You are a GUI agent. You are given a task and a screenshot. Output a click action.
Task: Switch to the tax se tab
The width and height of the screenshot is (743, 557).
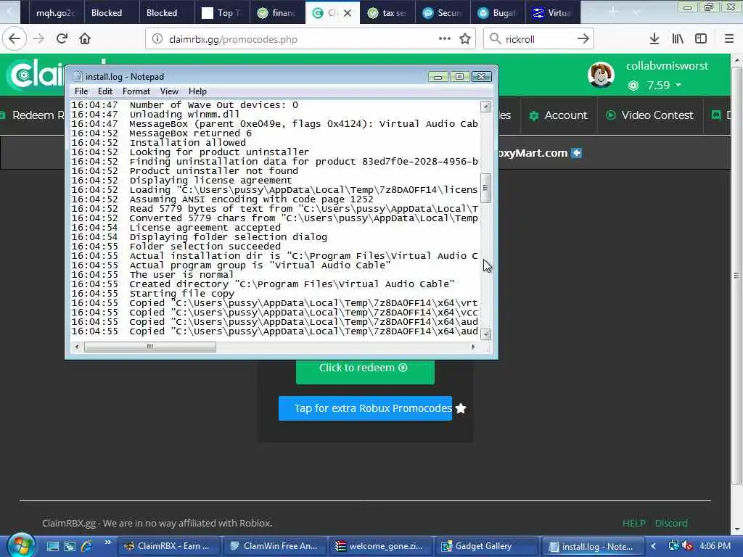pos(387,13)
